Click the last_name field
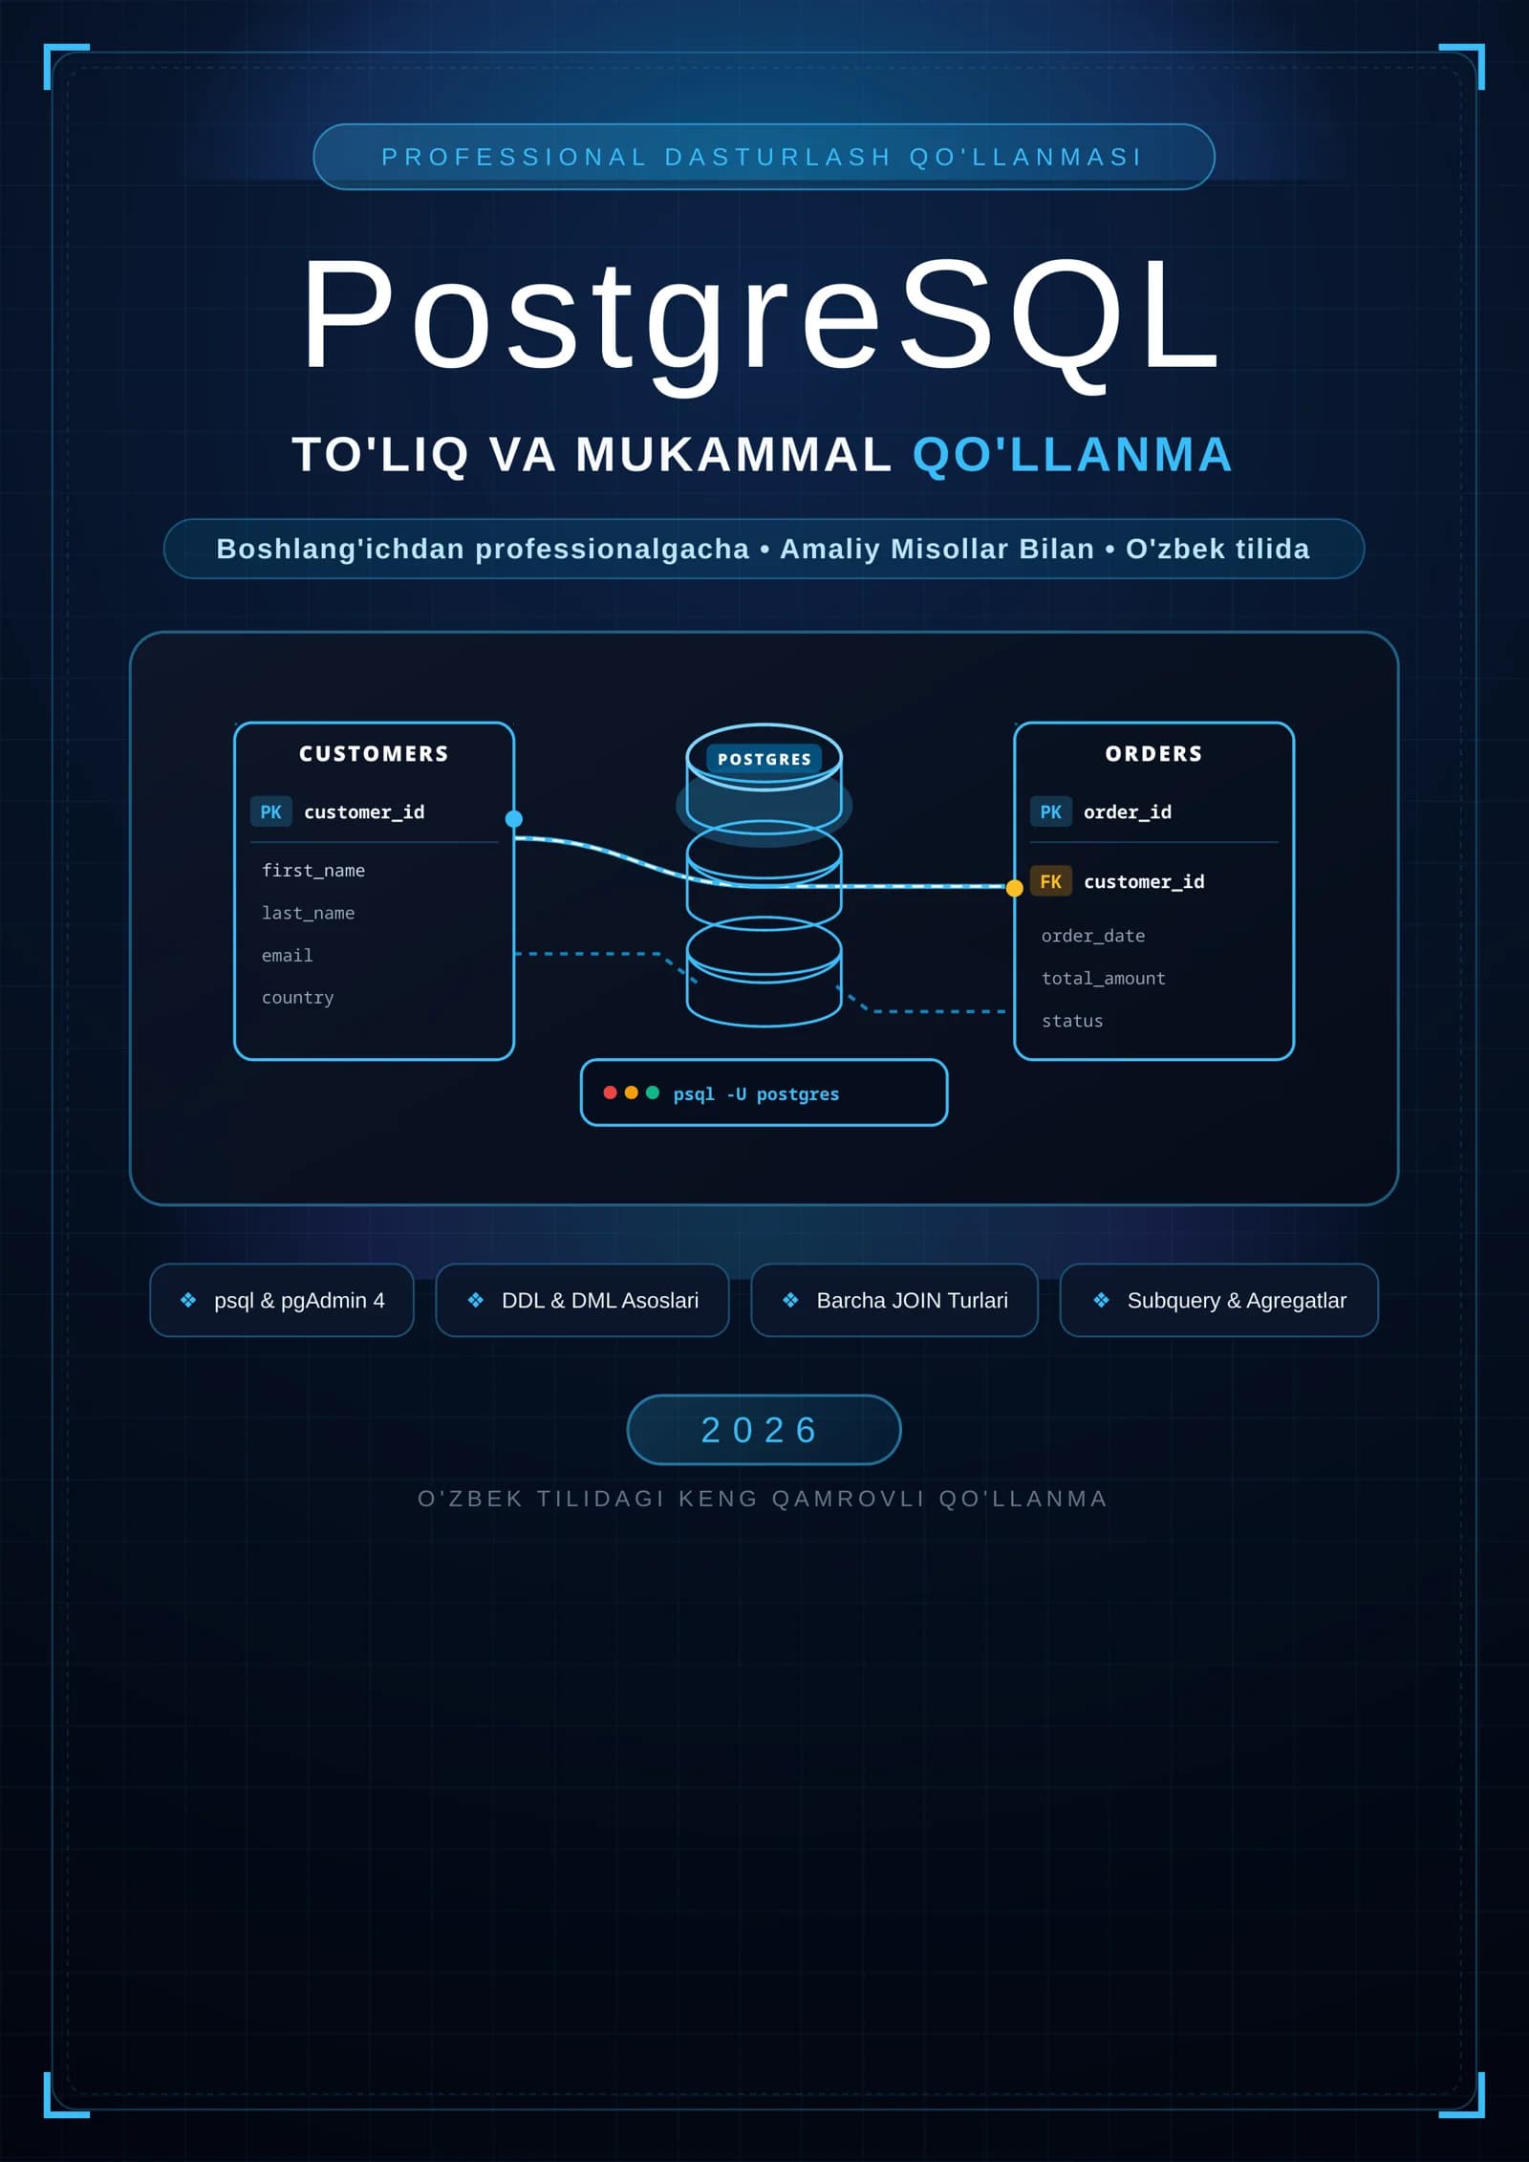Image resolution: width=1529 pixels, height=2162 pixels. pyautogui.click(x=308, y=913)
